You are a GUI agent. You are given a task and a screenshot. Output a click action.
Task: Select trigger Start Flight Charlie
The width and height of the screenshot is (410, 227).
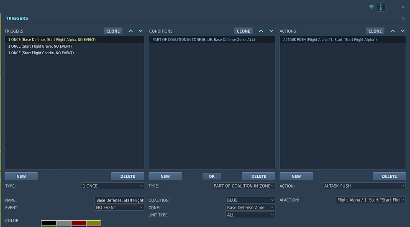pos(74,53)
